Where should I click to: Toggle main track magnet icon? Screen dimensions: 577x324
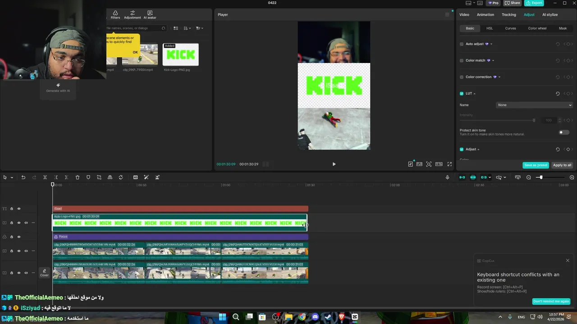(x=462, y=177)
